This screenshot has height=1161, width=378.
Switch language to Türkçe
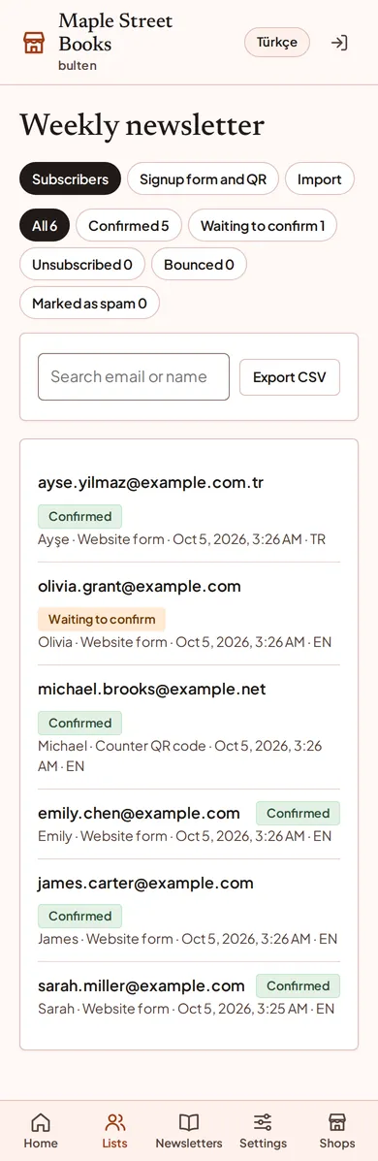[x=277, y=43]
